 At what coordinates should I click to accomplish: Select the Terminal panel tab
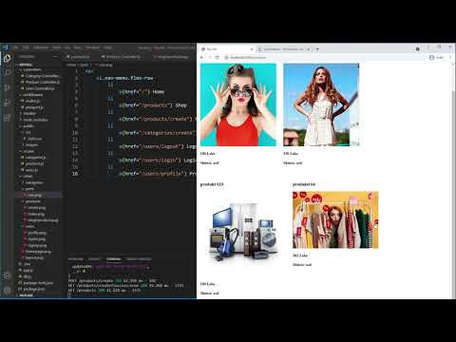coord(113,259)
